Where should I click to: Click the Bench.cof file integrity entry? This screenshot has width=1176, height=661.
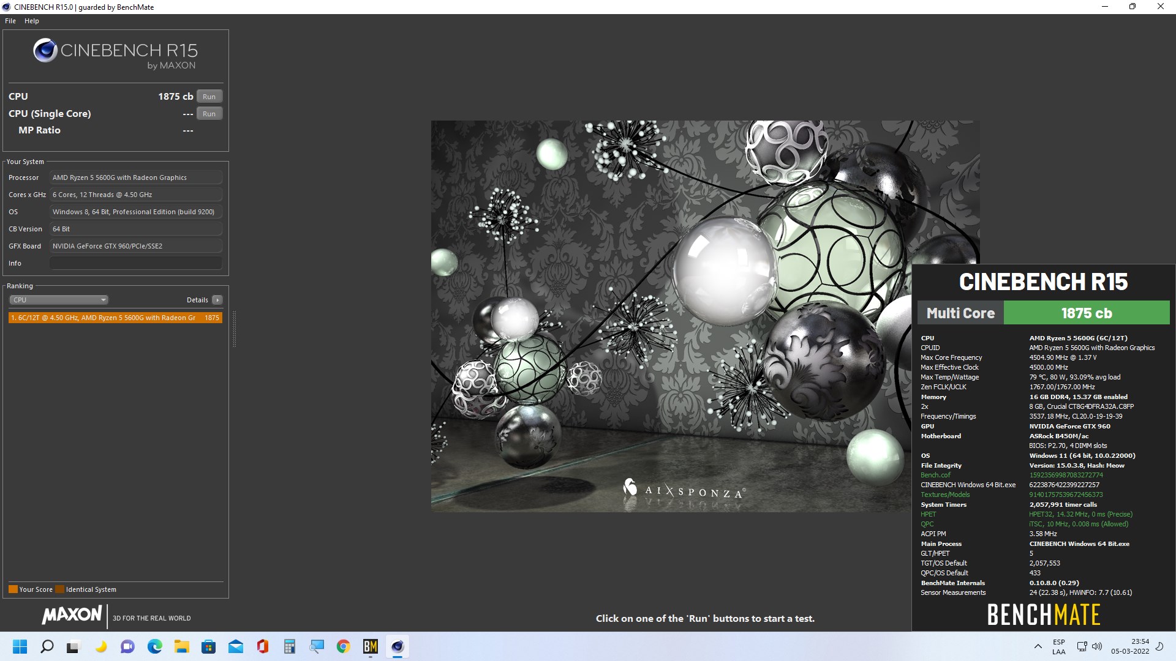pyautogui.click(x=935, y=475)
